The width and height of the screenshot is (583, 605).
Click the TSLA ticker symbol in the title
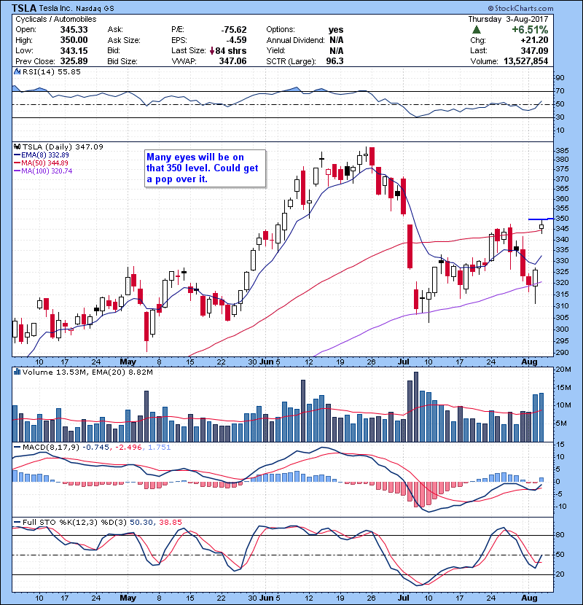tap(24, 8)
